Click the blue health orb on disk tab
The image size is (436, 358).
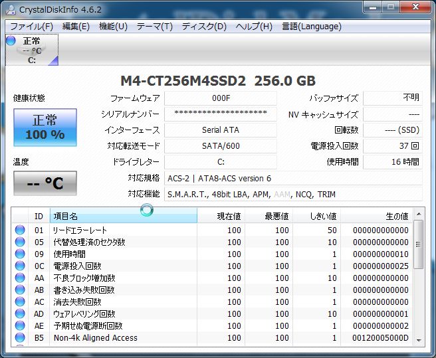(11, 41)
